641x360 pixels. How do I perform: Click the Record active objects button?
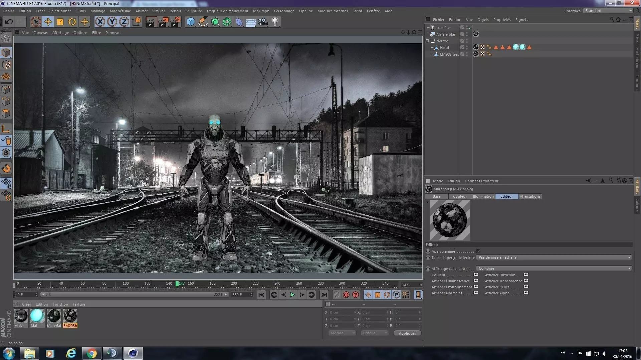(x=337, y=295)
